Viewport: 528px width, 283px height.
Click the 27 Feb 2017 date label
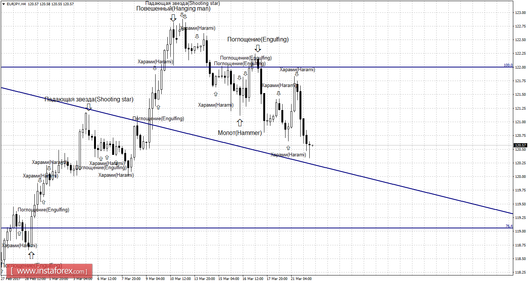point(10,279)
